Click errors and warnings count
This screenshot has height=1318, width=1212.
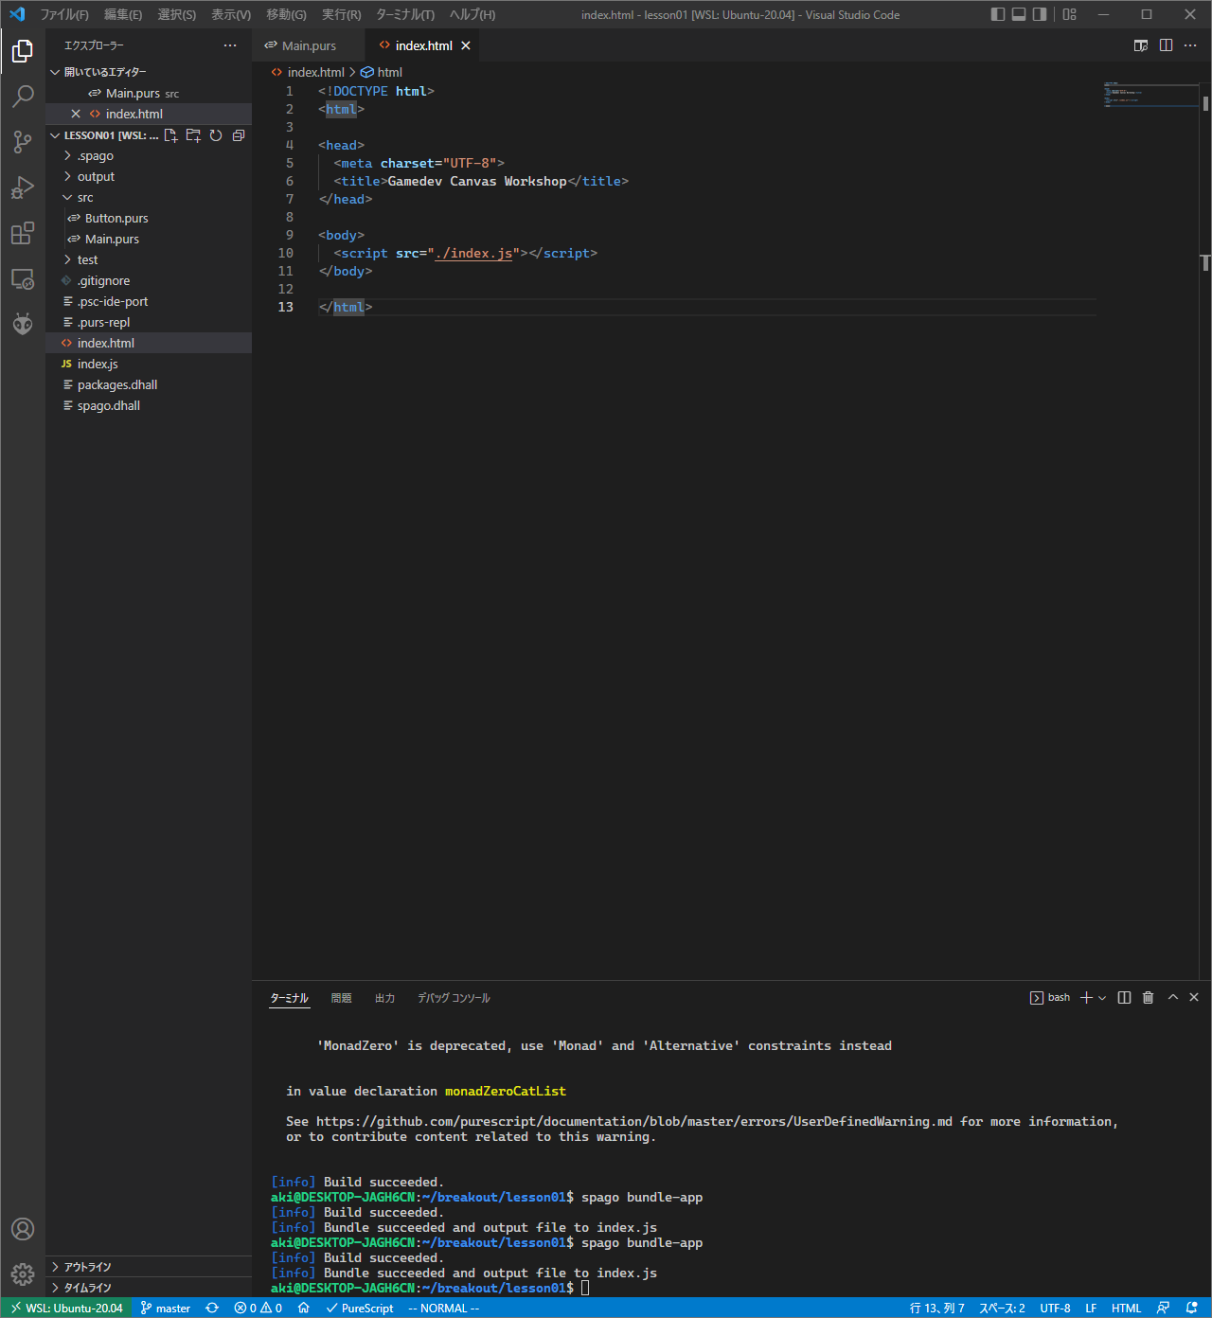pos(258,1308)
